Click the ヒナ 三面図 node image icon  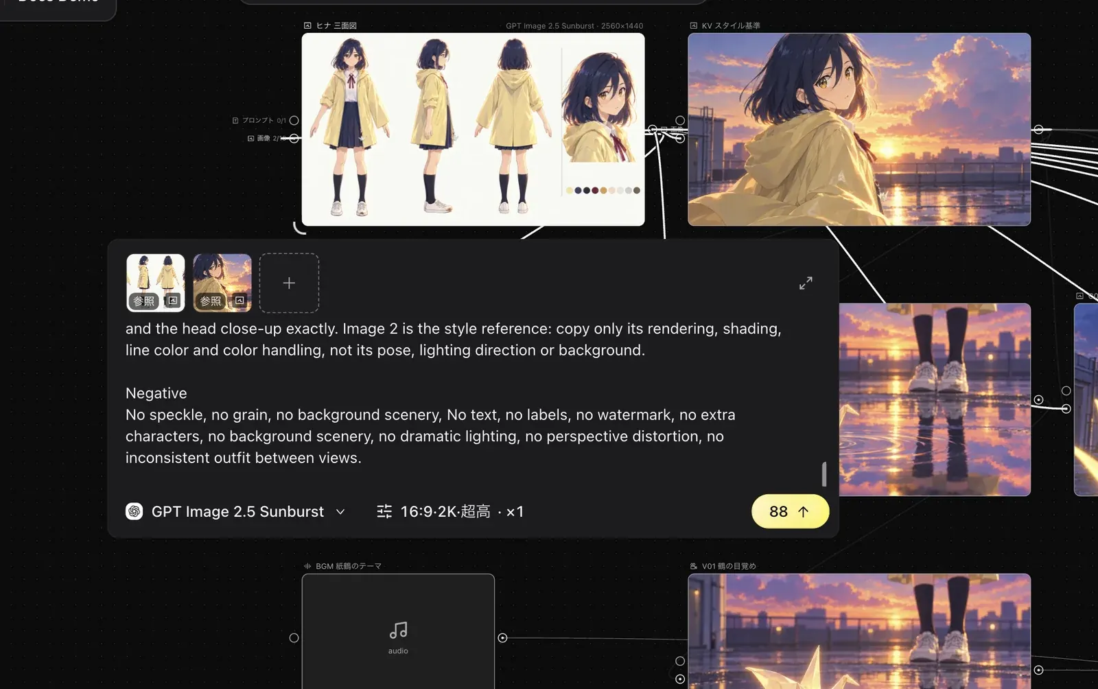pos(307,25)
